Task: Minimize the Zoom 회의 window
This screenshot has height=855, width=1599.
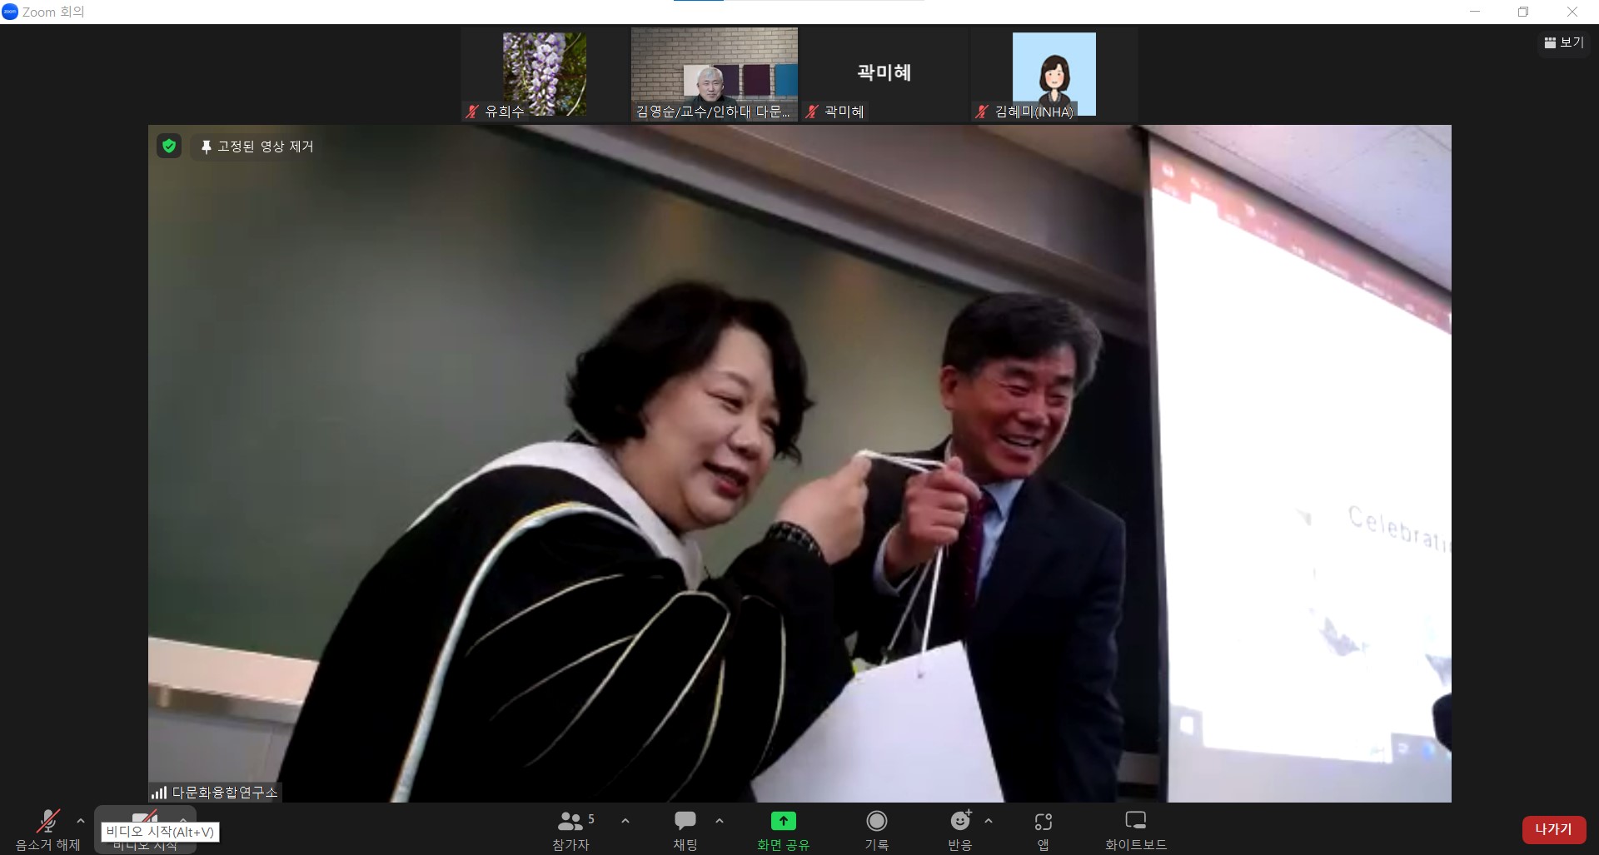Action: tap(1475, 12)
